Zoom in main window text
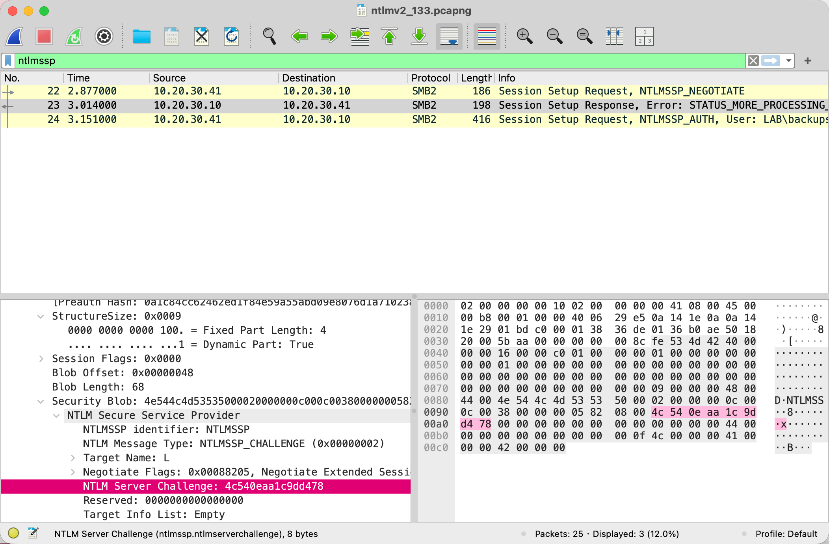This screenshot has width=829, height=544. point(524,36)
